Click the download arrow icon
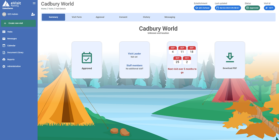The width and height of the screenshot is (279, 140). coord(230,58)
